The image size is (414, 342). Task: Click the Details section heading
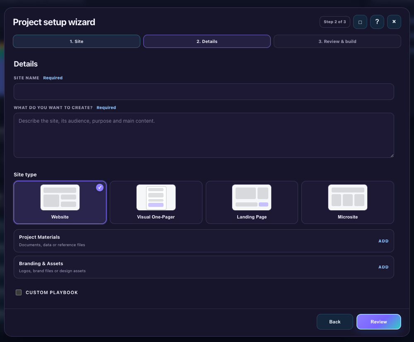[26, 64]
